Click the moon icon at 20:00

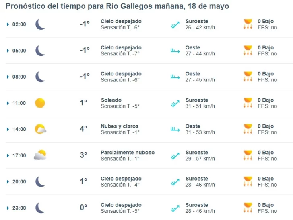tap(40, 181)
